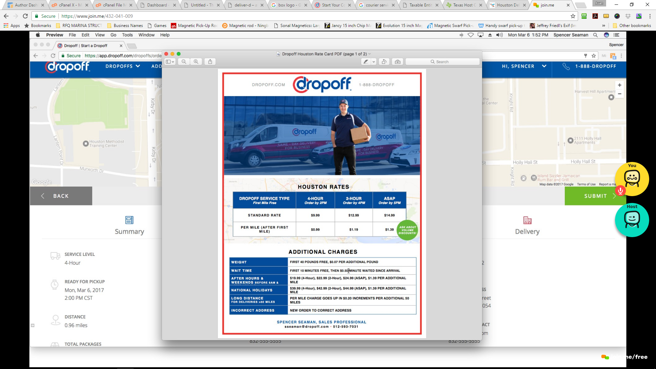Click the Terms of Use map link
The width and height of the screenshot is (656, 369).
(586, 184)
